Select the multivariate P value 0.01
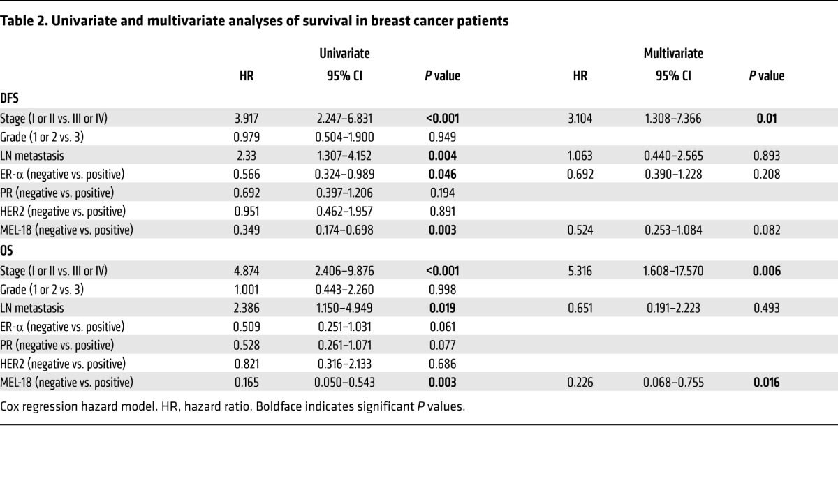This screenshot has width=838, height=495. 766,119
